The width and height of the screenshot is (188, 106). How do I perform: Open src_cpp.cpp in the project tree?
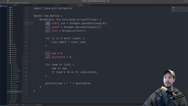coord(15,85)
